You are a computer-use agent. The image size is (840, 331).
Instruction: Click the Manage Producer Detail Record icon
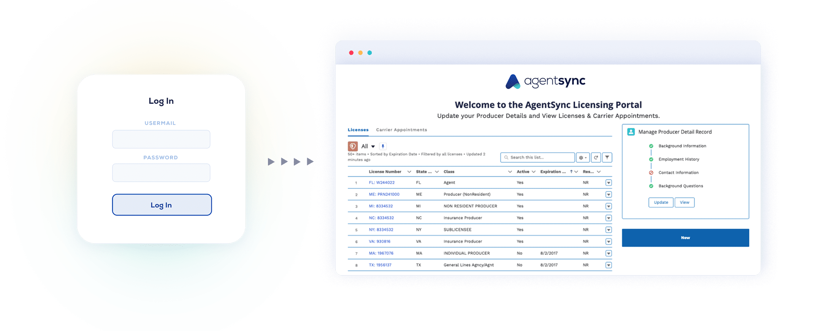[631, 132]
